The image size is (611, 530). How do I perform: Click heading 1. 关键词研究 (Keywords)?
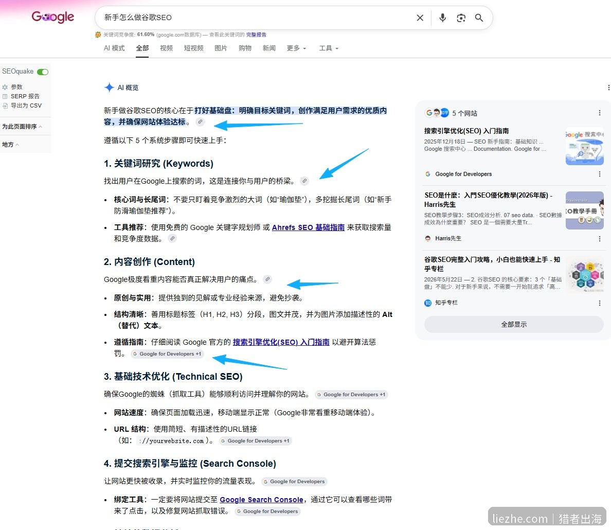(x=158, y=164)
